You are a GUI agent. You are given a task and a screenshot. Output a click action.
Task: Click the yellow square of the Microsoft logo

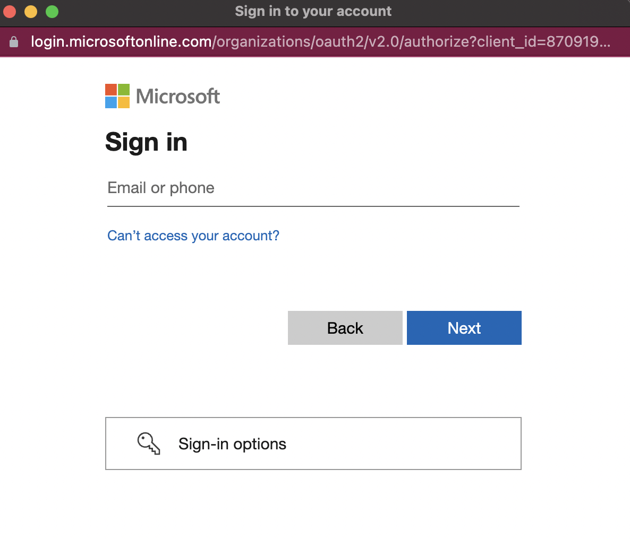[x=124, y=102]
